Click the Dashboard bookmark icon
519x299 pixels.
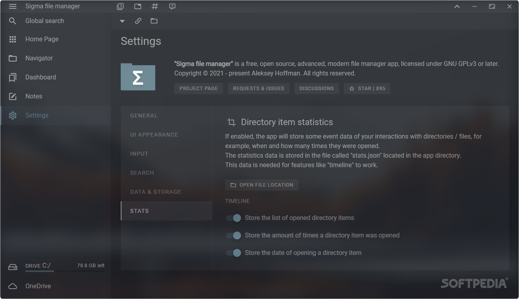[13, 77]
